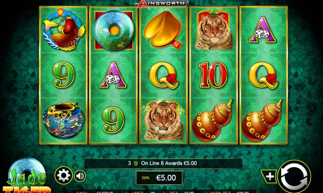
Task: Click the Jade Tiger game logo
Action: point(27,175)
